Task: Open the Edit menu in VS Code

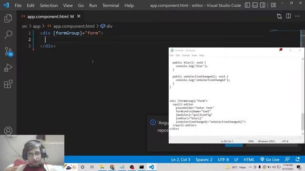Action: click(30, 5)
